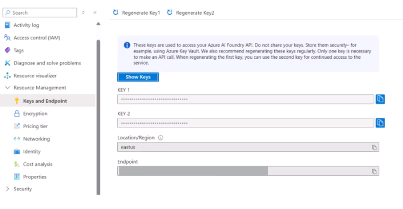Collapse the sidebar with double-chevron icon
The image size is (403, 209).
coord(95,13)
